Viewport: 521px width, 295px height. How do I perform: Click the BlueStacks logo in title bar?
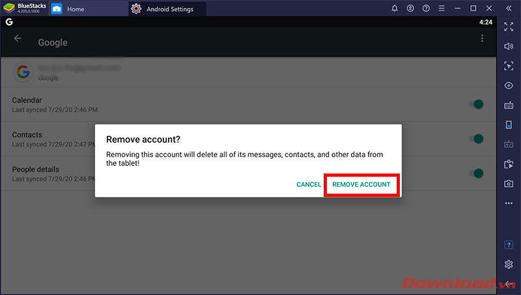point(9,8)
